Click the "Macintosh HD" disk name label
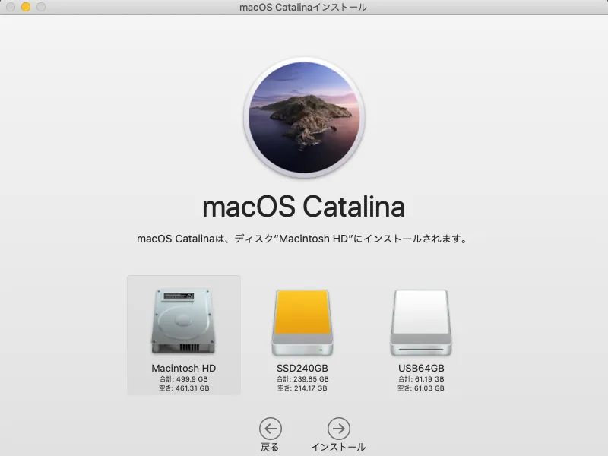Viewport: 608px width, 456px height. (x=183, y=369)
